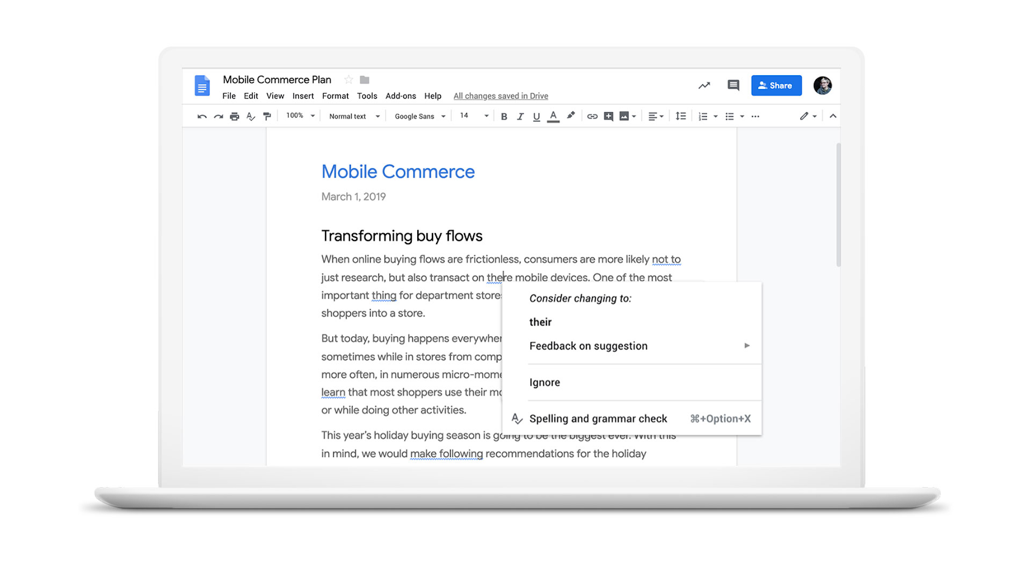Click the underlined word 'thing'
The height and width of the screenshot is (579, 1031).
tap(384, 296)
